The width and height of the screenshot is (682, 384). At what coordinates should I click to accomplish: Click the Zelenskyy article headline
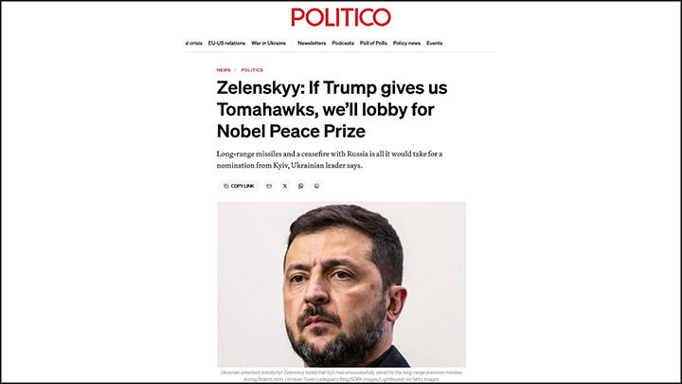332,107
